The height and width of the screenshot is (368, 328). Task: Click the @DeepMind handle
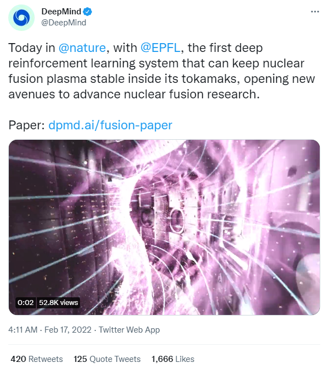coord(64,23)
